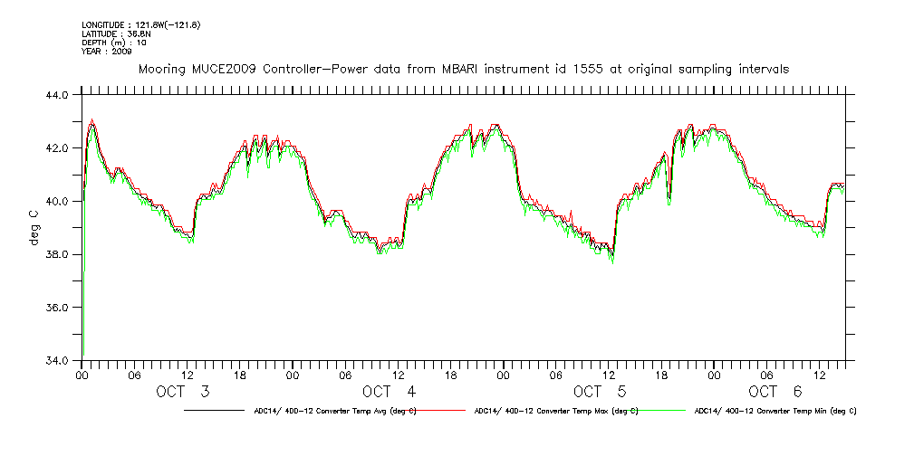This screenshot has width=914, height=456.
Task: Click the 34.0 y-axis tick label
Action: [x=56, y=361]
